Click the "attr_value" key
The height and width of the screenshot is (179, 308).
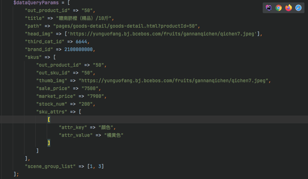point(76,135)
